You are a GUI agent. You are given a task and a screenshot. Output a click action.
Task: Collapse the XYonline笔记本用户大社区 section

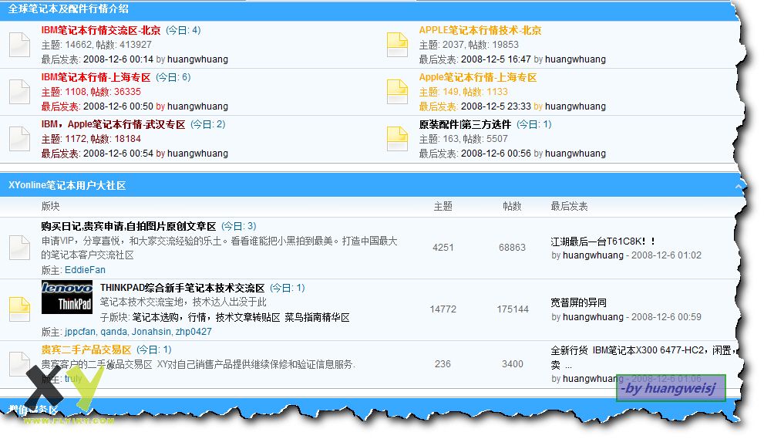tap(739, 186)
